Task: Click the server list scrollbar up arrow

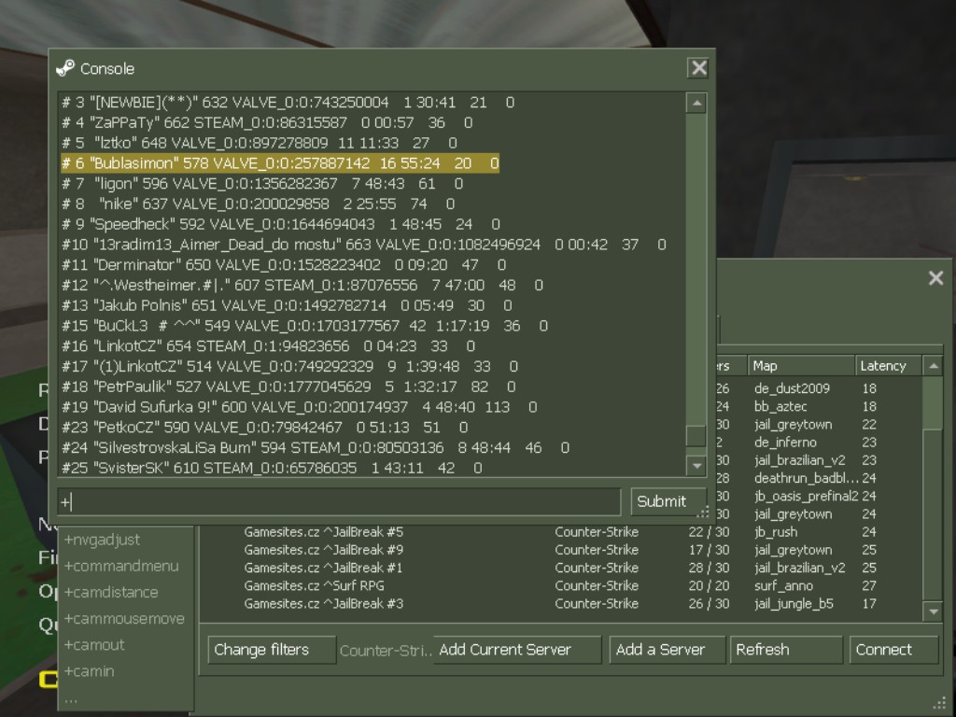Action: pyautogui.click(x=933, y=366)
